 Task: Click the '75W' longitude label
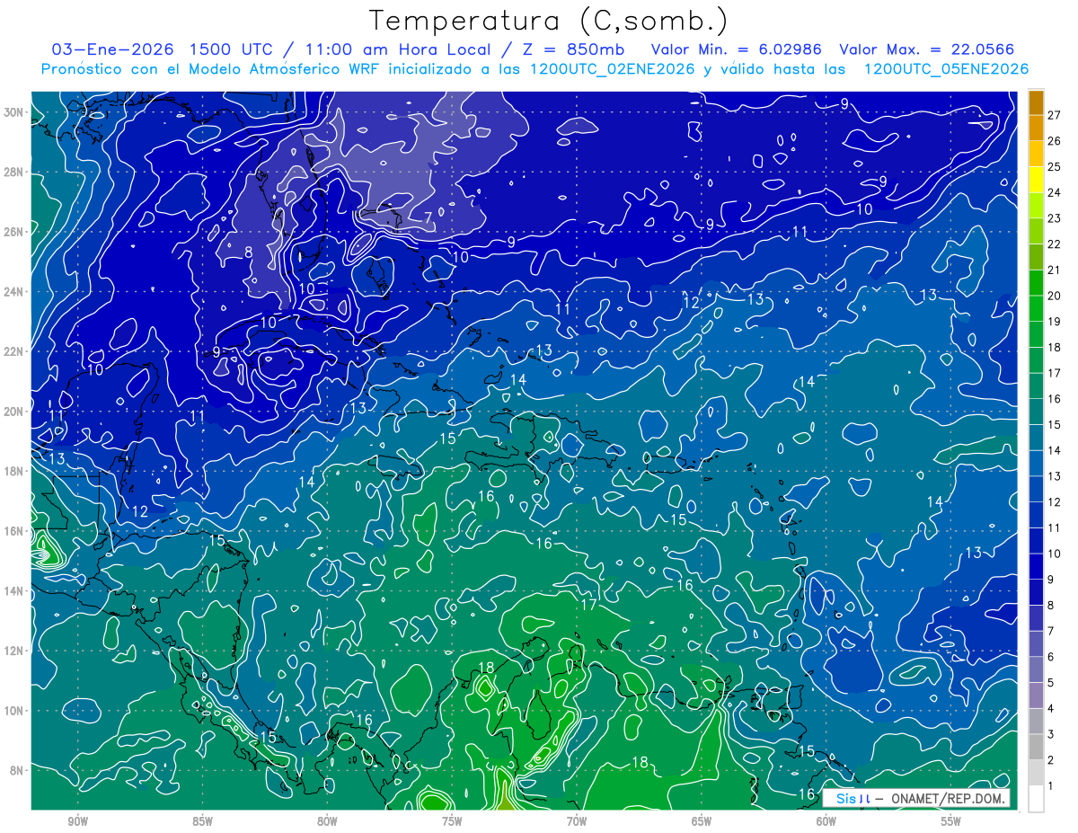(x=452, y=822)
